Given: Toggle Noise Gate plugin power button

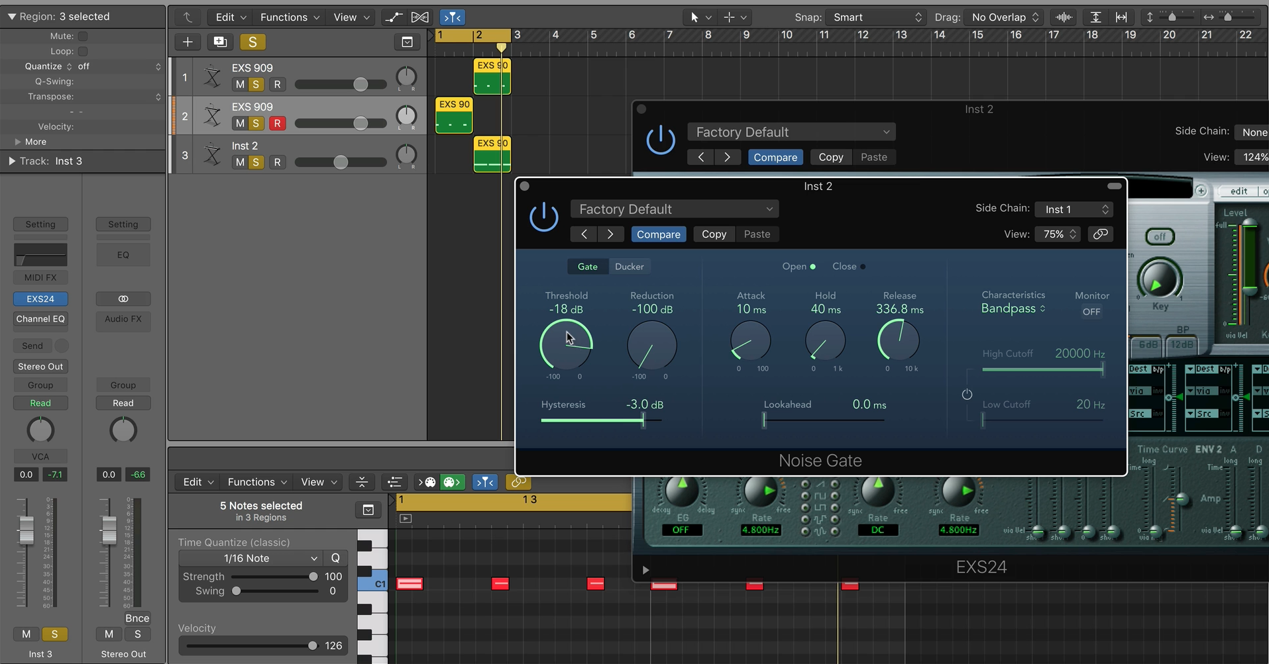Looking at the screenshot, I should tap(544, 217).
